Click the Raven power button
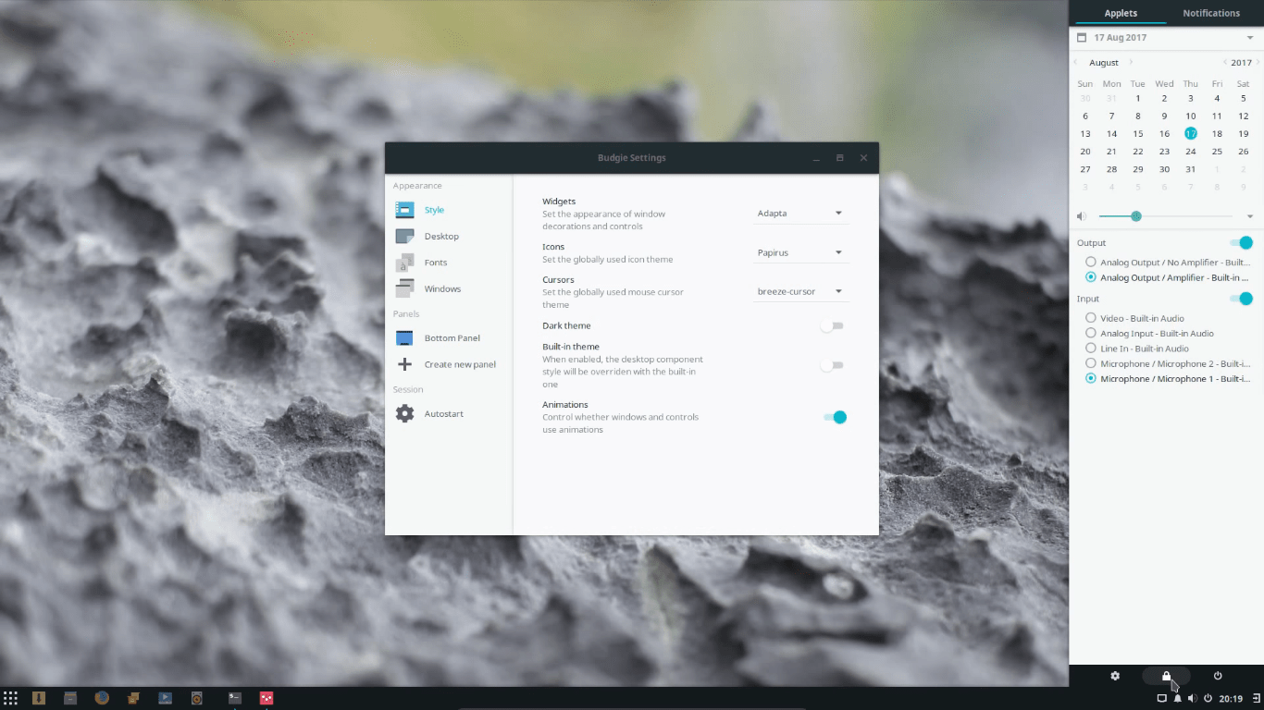 coord(1218,676)
